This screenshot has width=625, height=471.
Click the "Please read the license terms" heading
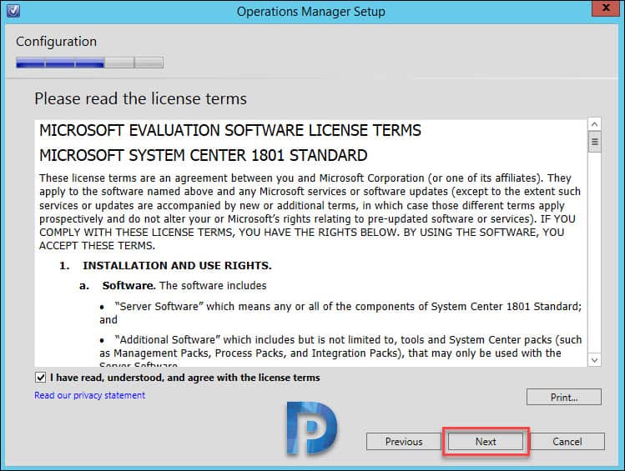coord(140,98)
